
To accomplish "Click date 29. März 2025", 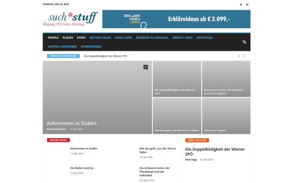I will pyautogui.click(x=146, y=181).
